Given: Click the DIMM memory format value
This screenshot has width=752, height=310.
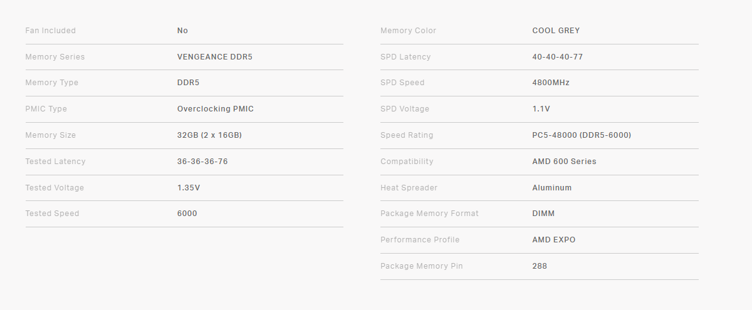Looking at the screenshot, I should 543,214.
